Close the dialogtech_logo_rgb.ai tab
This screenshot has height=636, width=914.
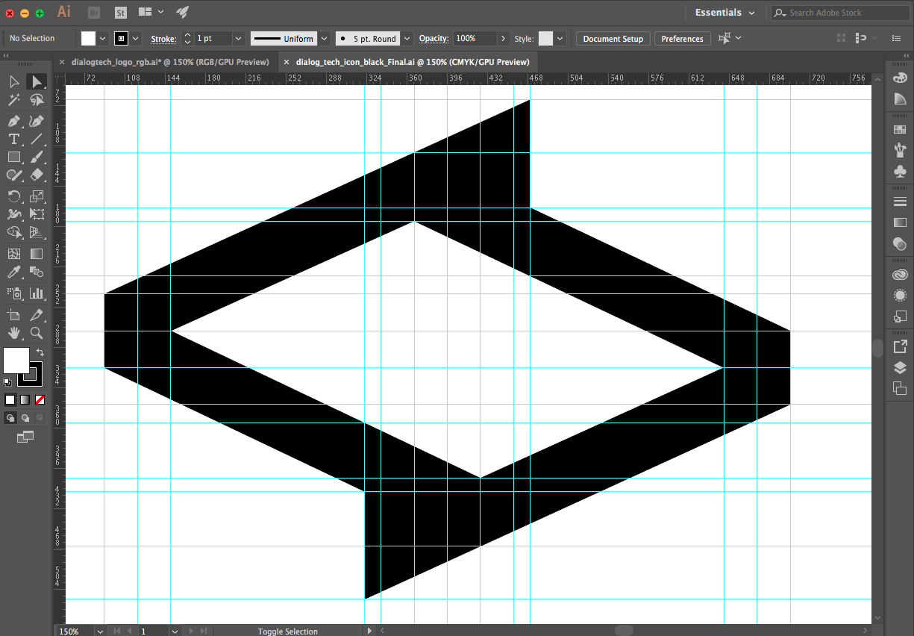(x=62, y=62)
